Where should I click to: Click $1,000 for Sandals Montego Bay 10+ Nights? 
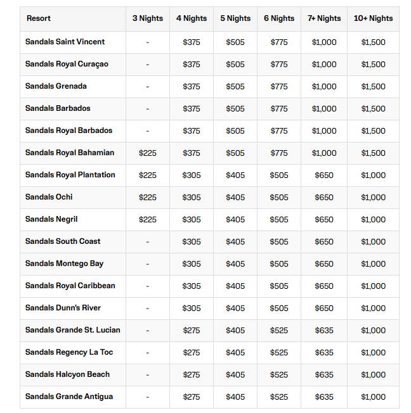tap(374, 264)
